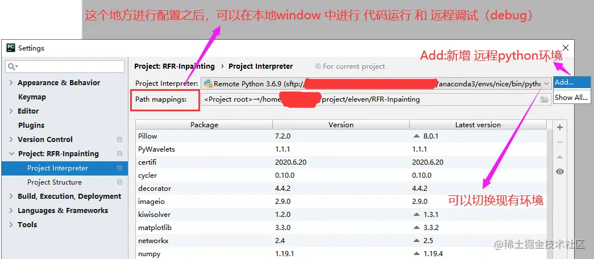Click the copy icon beside Project: RFR-Inpainting
Viewport: 594px width, 259px height.
120,154
